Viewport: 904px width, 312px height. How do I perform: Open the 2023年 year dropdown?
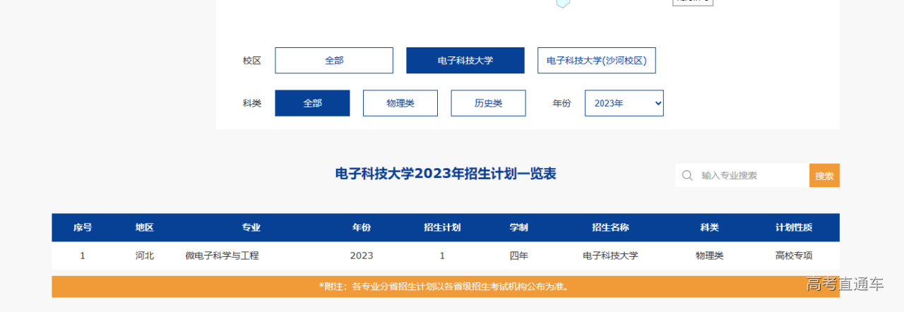click(624, 103)
